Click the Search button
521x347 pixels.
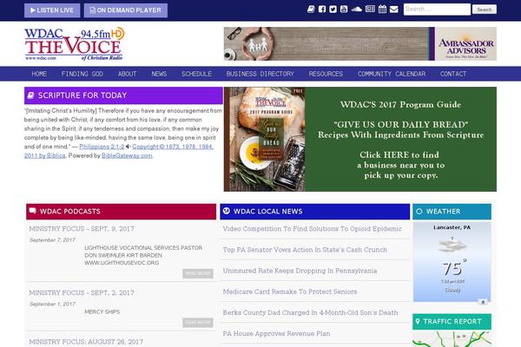coord(485,10)
